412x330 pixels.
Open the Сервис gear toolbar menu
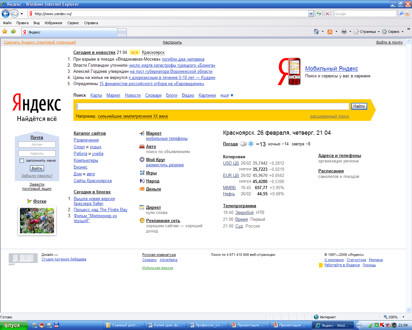point(393,32)
